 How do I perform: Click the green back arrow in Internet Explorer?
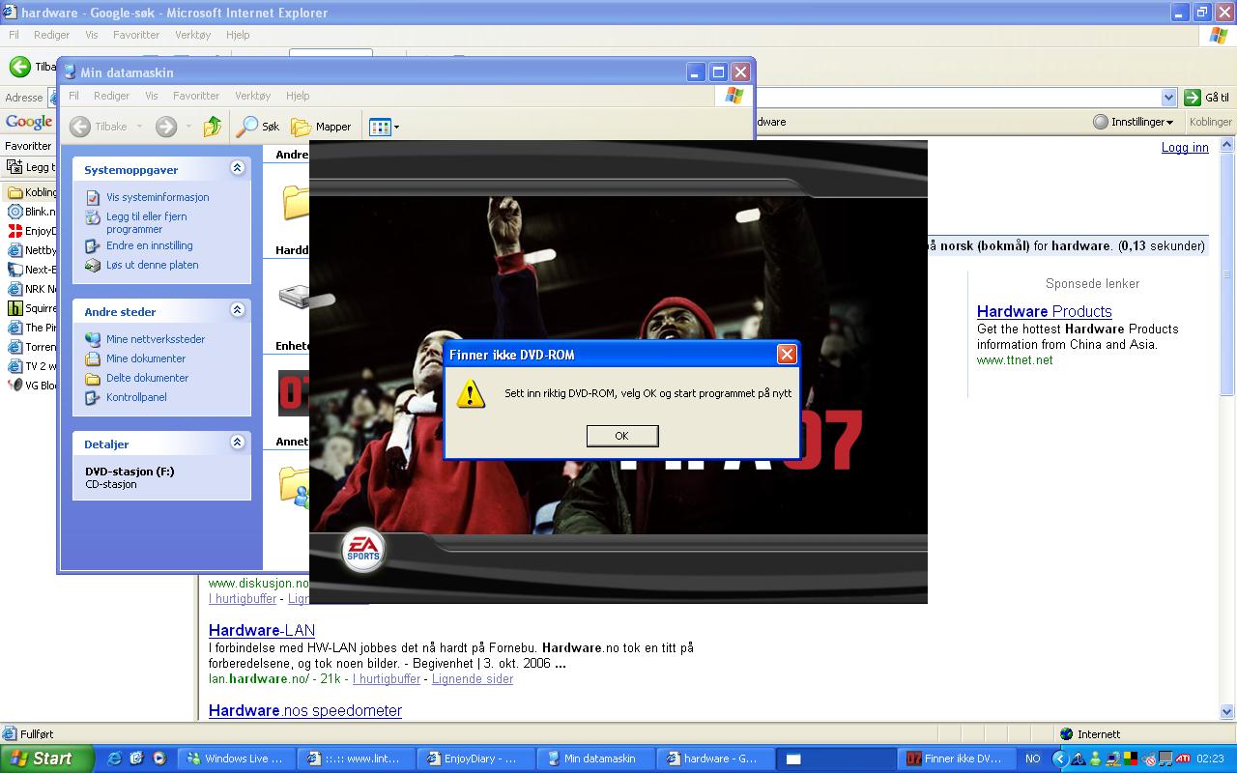pyautogui.click(x=19, y=67)
